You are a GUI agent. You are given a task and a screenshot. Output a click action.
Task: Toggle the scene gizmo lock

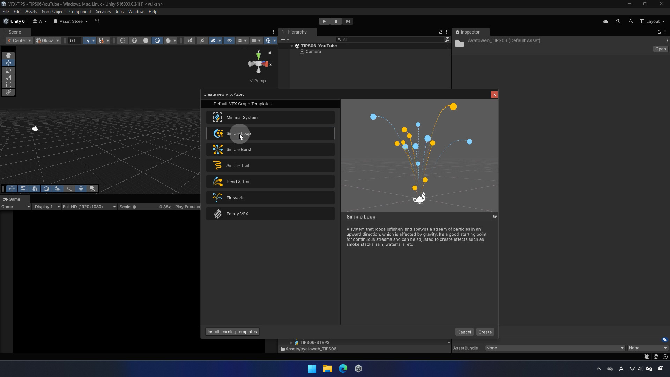pos(270,52)
